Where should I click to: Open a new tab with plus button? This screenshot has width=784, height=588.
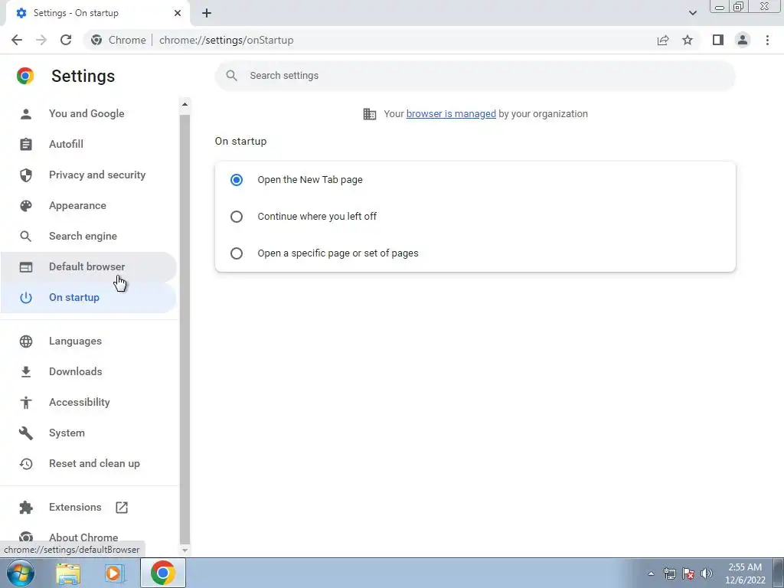click(207, 13)
